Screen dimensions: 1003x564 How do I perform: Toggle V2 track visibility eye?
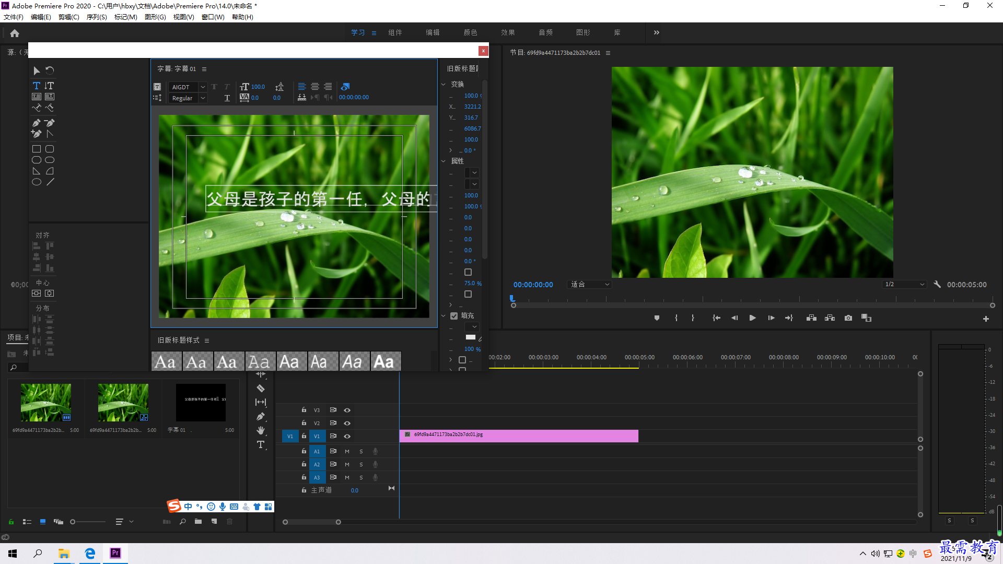[347, 424]
